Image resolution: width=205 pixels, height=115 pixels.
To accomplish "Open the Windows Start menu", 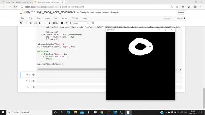I will [3, 112].
